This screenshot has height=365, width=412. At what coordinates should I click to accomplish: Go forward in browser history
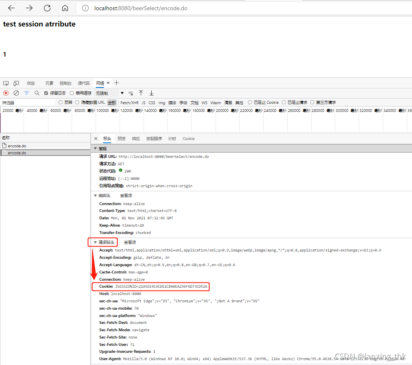point(29,8)
